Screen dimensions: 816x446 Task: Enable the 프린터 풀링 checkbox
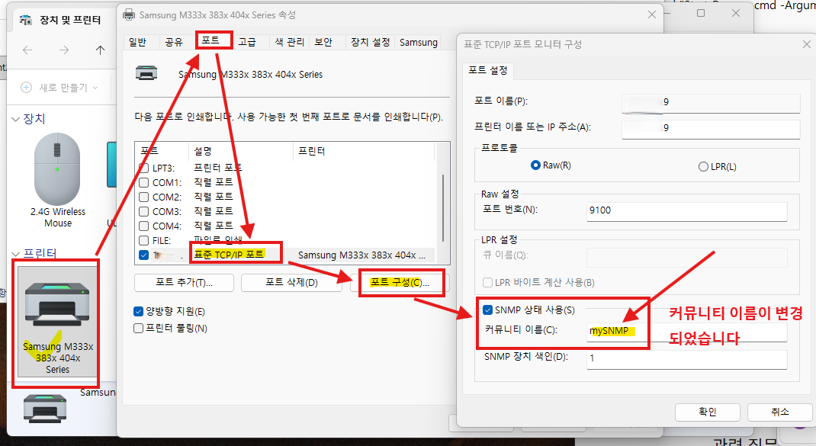coord(139,329)
